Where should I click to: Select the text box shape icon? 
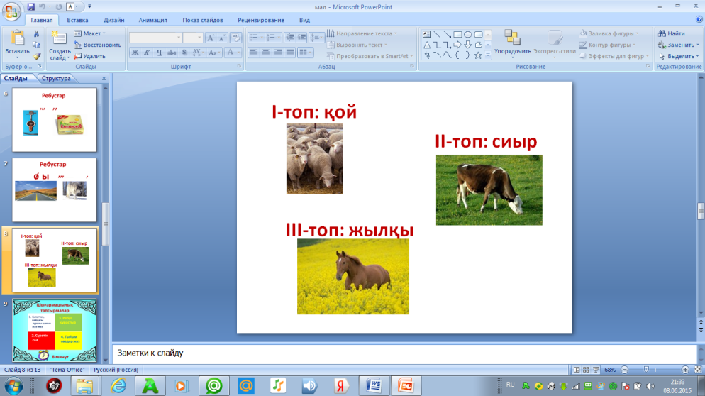[427, 34]
